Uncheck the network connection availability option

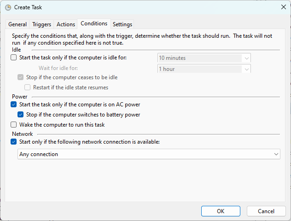13,142
